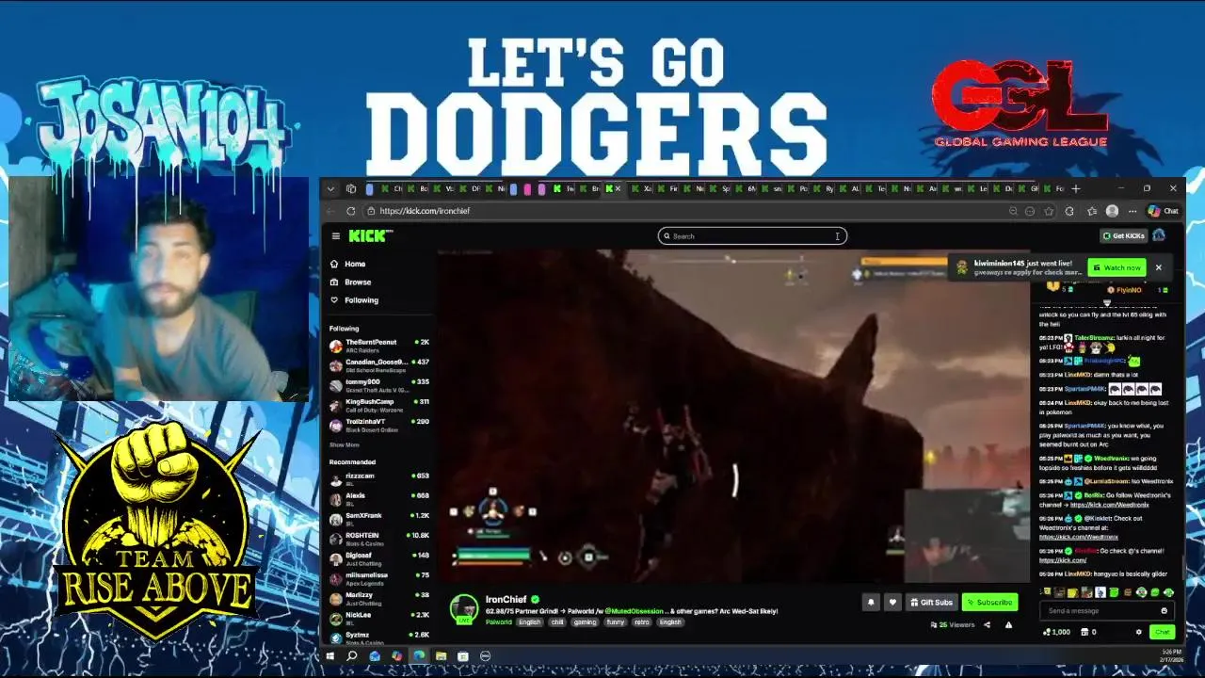Open the browser tab list chevron
Viewport: 1205px width, 678px height.
[x=330, y=188]
